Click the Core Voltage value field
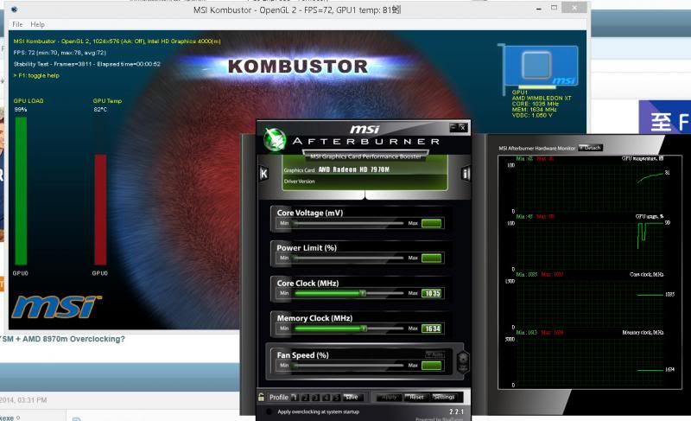The image size is (691, 421). point(432,224)
